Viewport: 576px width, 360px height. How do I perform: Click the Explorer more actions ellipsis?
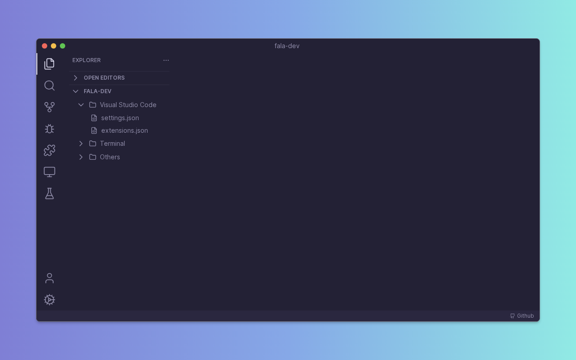point(166,60)
